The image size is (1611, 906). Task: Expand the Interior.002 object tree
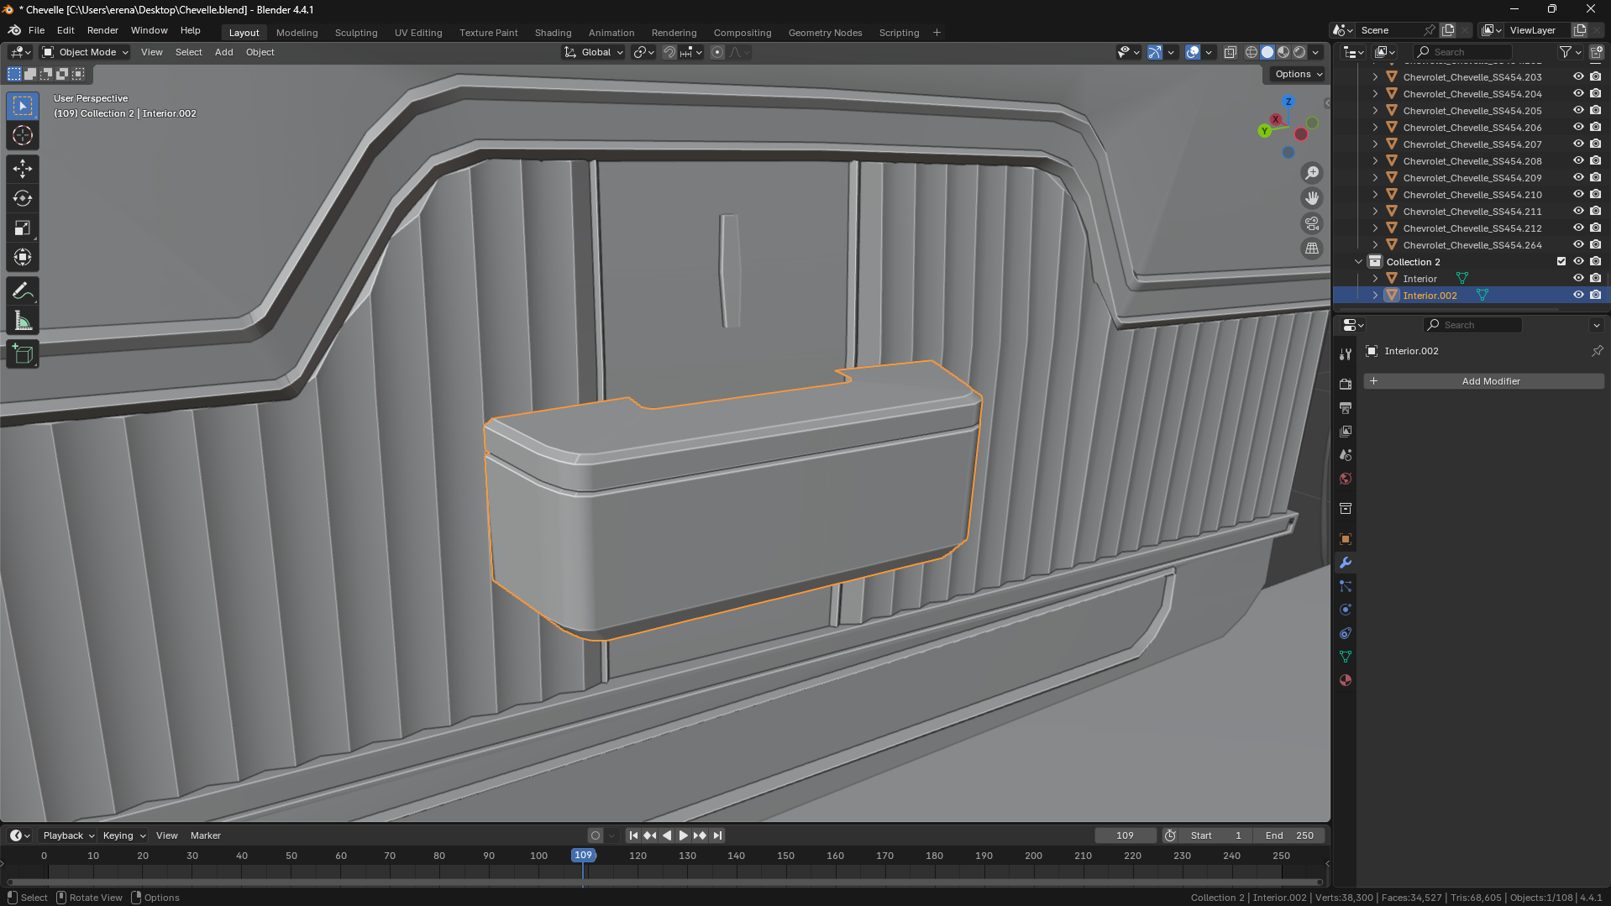1375,295
